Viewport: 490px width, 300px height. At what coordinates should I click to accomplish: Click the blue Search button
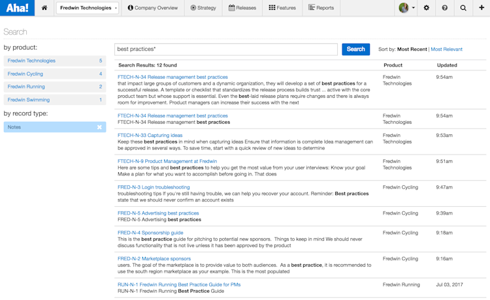[x=355, y=50]
